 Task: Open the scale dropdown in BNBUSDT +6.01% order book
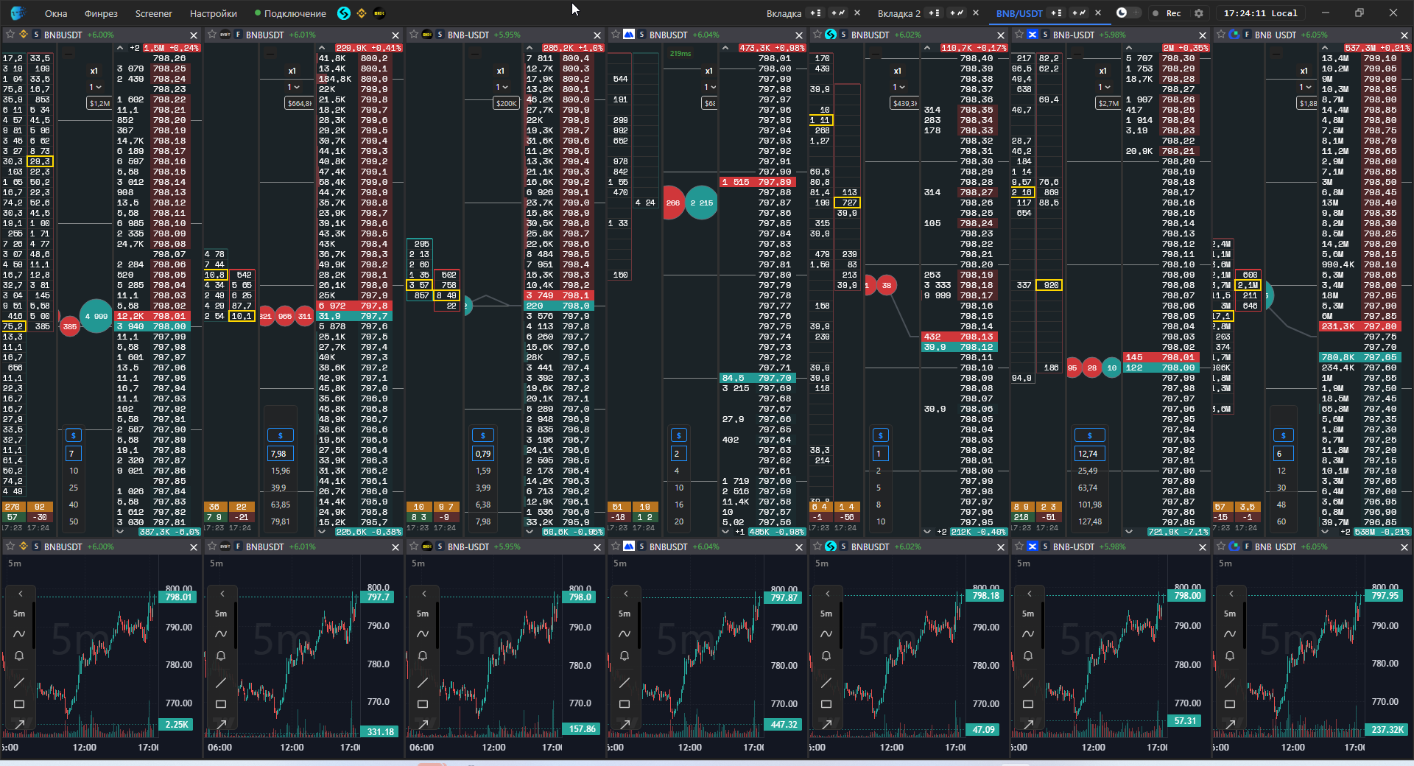click(x=293, y=87)
